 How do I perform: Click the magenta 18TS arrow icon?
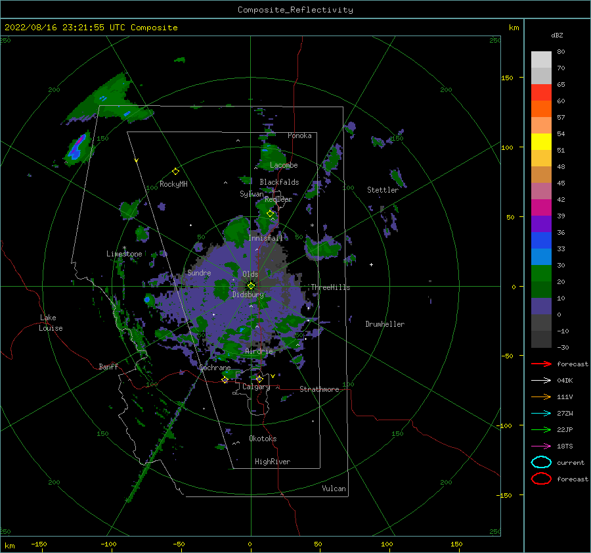[541, 446]
